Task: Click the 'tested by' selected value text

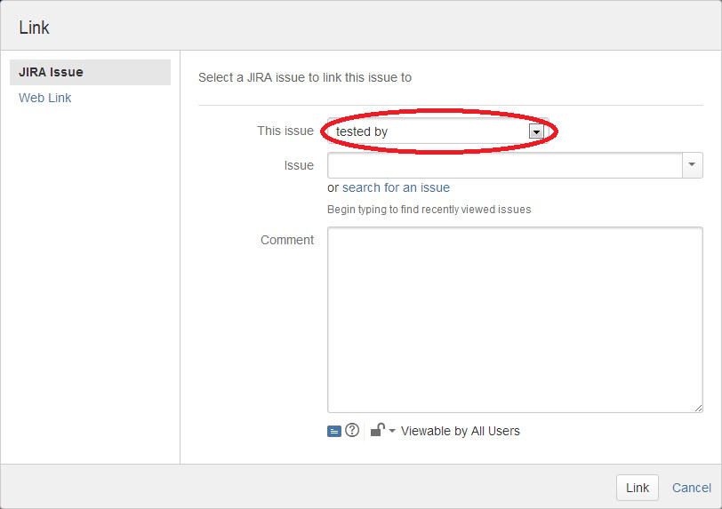Action: [x=362, y=131]
